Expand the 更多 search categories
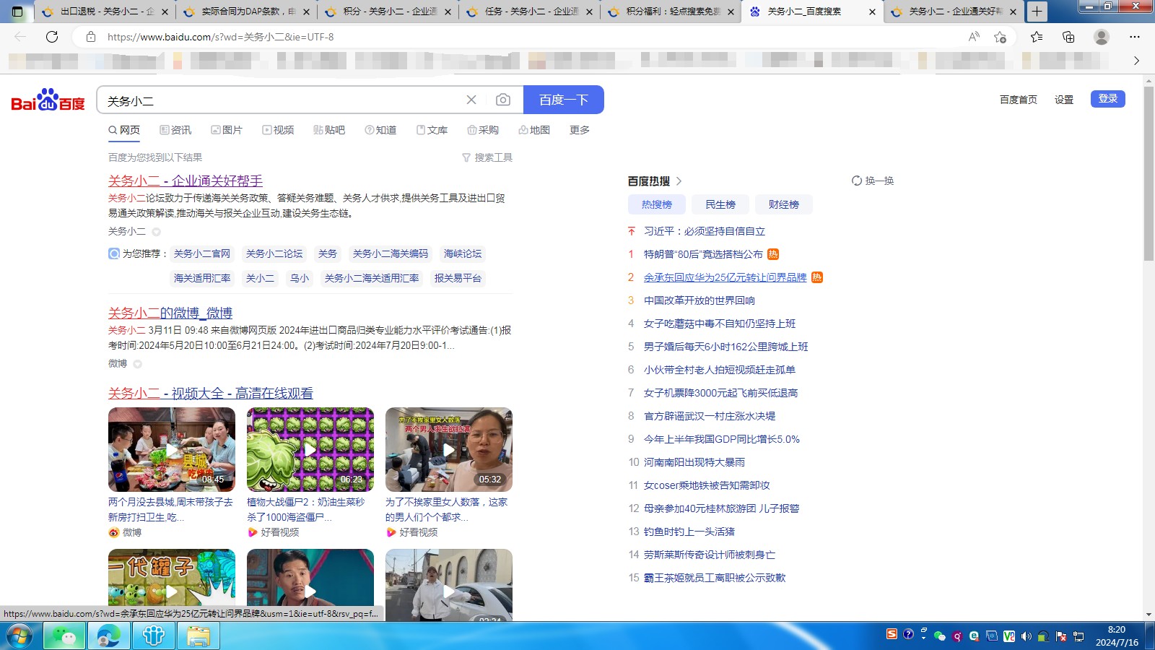 [x=580, y=130]
